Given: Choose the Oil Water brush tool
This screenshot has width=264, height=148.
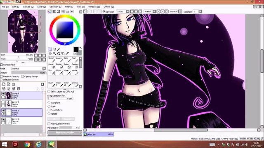Looking at the screenshot, I should (75, 85).
